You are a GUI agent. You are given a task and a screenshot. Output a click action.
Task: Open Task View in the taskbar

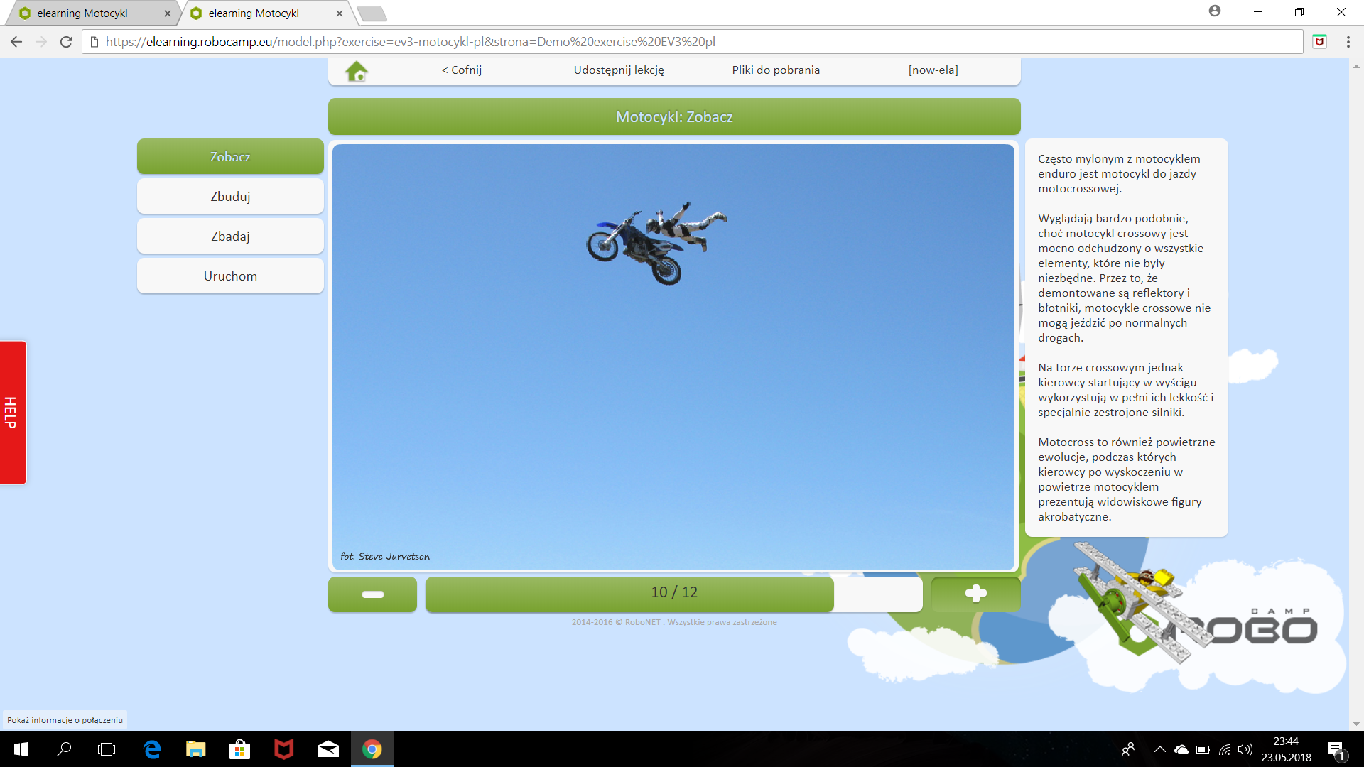coord(107,749)
